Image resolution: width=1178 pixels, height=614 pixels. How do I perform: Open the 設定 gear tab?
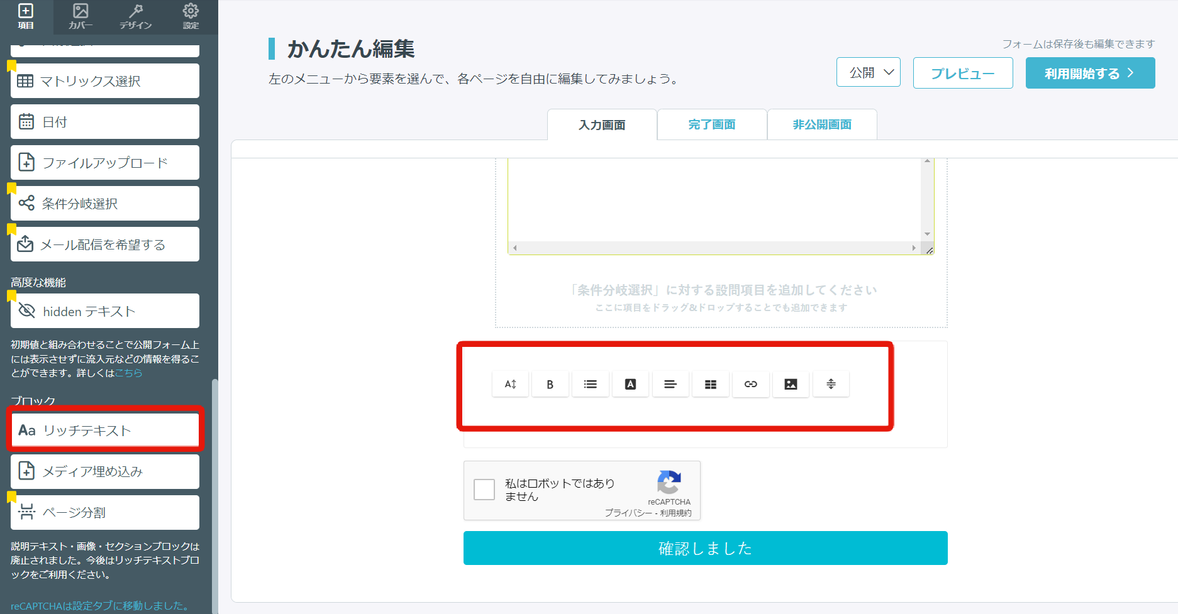[191, 17]
